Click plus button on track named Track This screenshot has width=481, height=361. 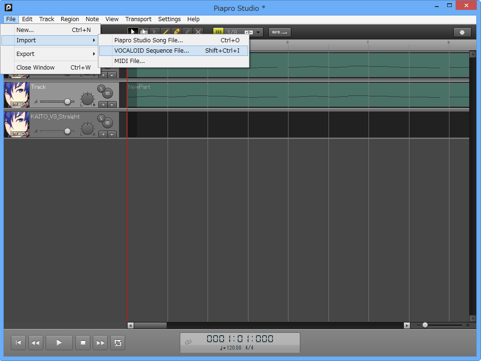pos(104,104)
